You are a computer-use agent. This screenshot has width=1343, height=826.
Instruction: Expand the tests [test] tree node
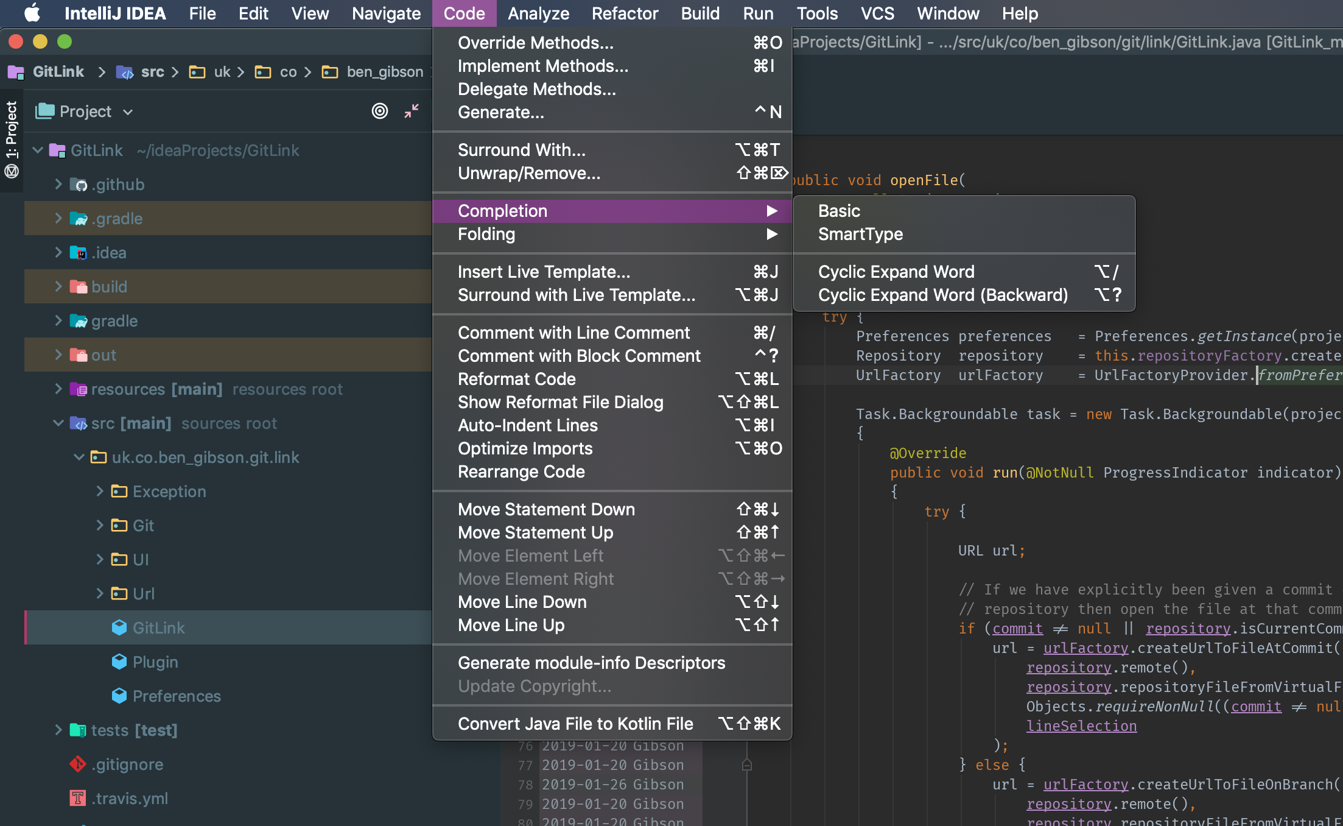[58, 730]
